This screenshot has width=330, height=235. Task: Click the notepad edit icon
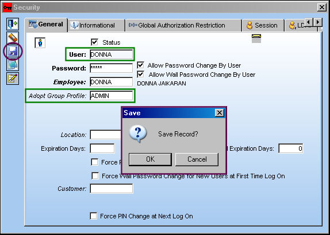click(13, 79)
